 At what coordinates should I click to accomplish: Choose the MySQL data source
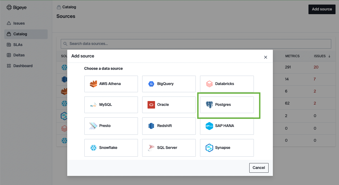pos(111,105)
